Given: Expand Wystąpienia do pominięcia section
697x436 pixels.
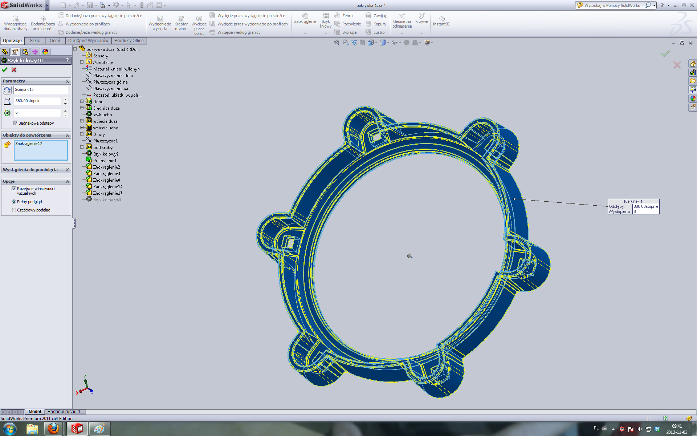Looking at the screenshot, I should pyautogui.click(x=67, y=170).
